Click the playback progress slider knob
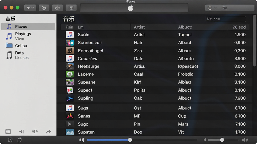257x144 pixels. [130, 140]
